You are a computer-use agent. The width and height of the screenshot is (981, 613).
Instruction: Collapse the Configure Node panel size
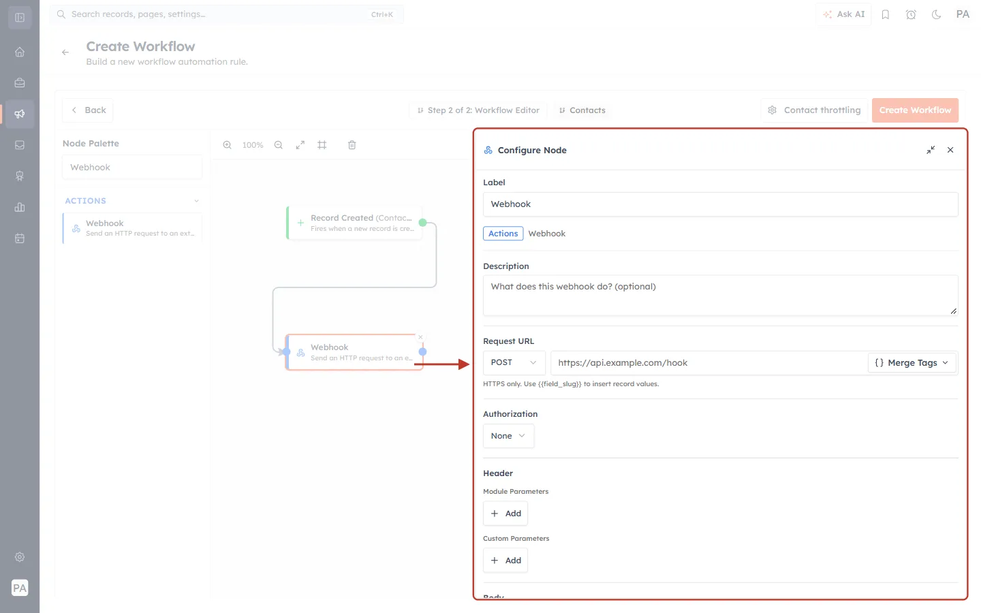(931, 150)
